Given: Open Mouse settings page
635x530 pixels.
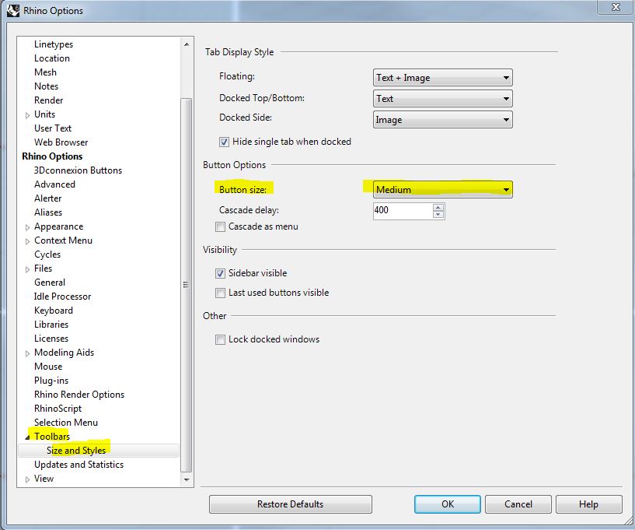Looking at the screenshot, I should (x=48, y=367).
